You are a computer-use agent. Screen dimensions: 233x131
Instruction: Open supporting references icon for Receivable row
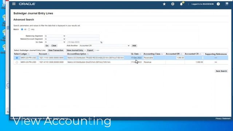click(x=216, y=57)
